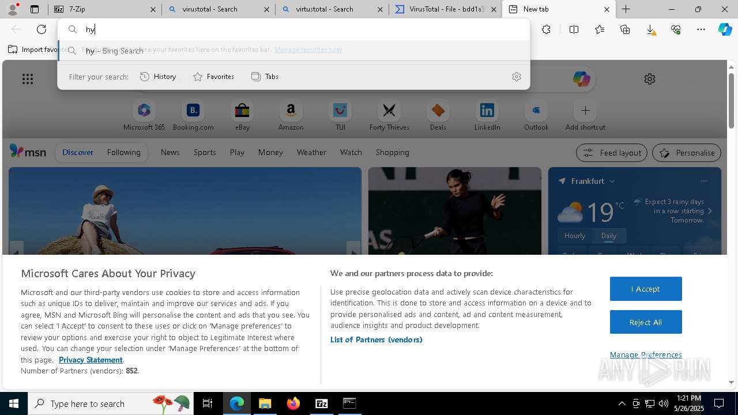Screen dimensions: 738x415
Task: Open the TUI shortcut
Action: pyautogui.click(x=340, y=116)
